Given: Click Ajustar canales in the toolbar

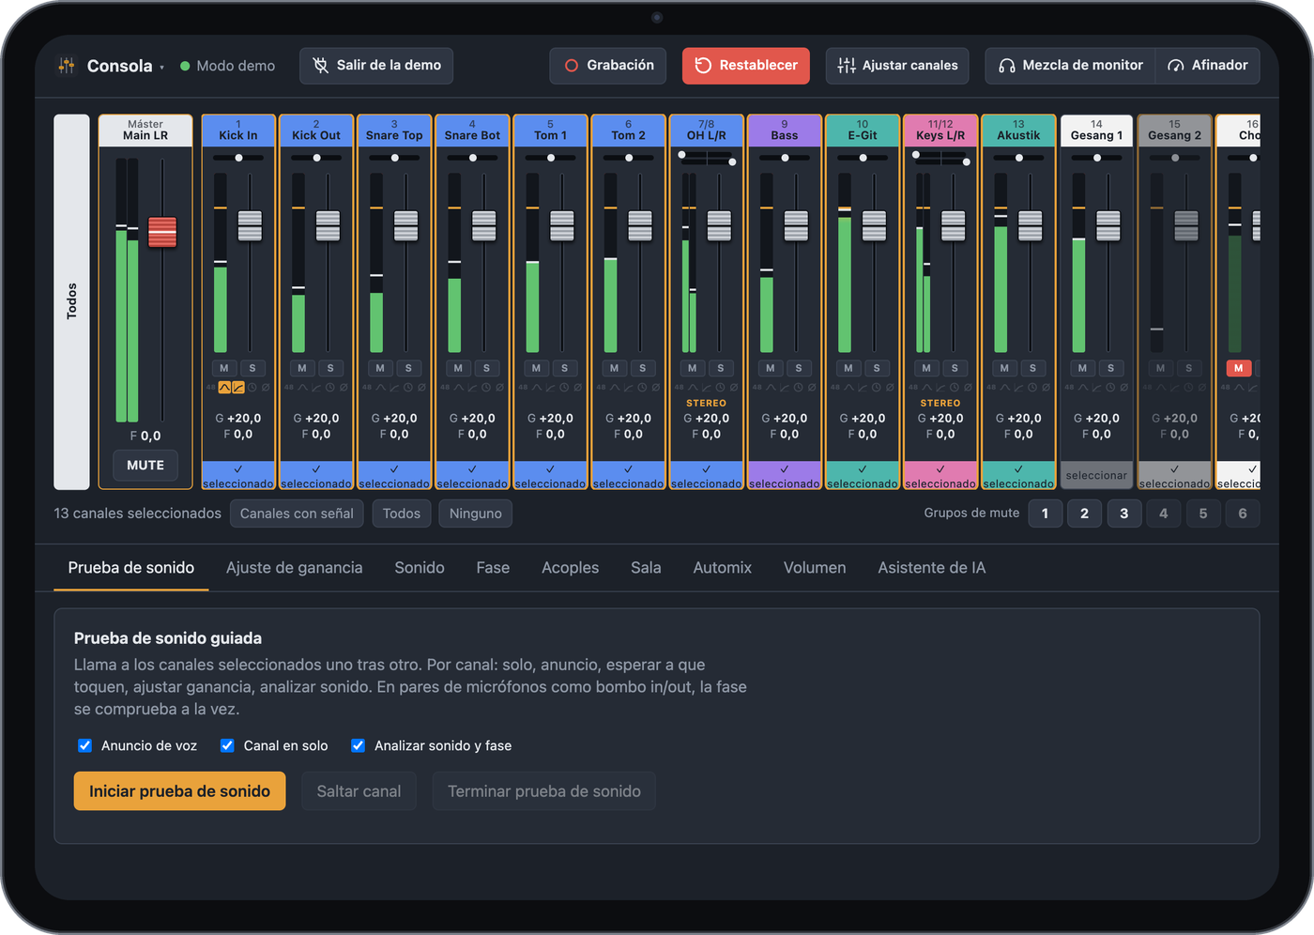Looking at the screenshot, I should coord(897,66).
